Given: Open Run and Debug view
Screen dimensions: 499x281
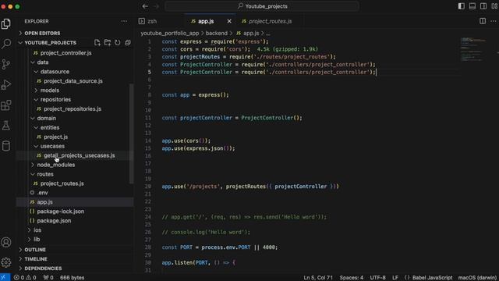Looking at the screenshot, I should [6, 85].
